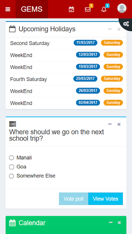Collapse the Upcoming Holidays panel
Screen dimensions: 132x234
tap(110, 29)
